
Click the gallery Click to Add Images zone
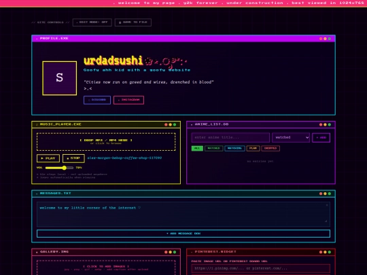[x=106, y=268]
